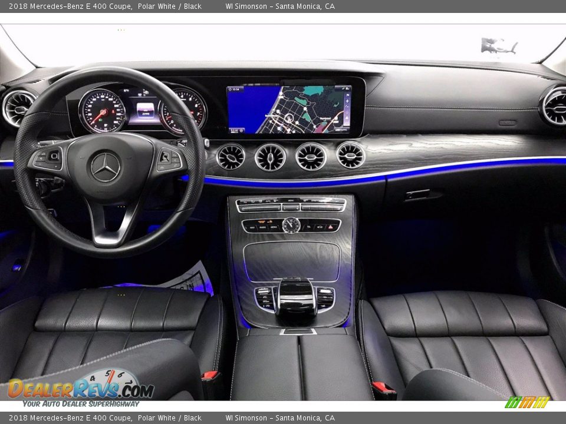Image resolution: width=566 pixels, height=424 pixels.
Task: Click the climate control button row
Action: (x=291, y=207)
